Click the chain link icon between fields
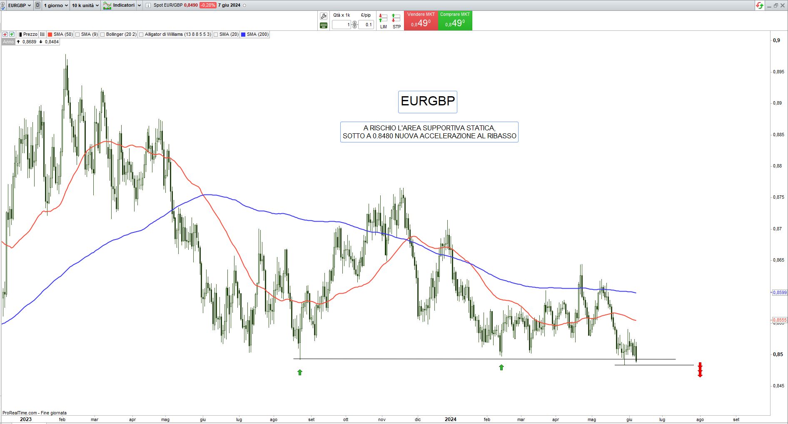 point(355,25)
